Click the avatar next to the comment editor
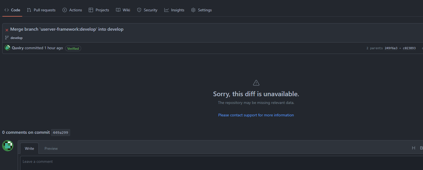This screenshot has height=170, width=423. (x=8, y=146)
